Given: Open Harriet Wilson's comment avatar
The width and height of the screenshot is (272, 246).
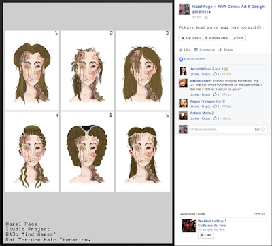Looking at the screenshot, I should tap(183, 71).
